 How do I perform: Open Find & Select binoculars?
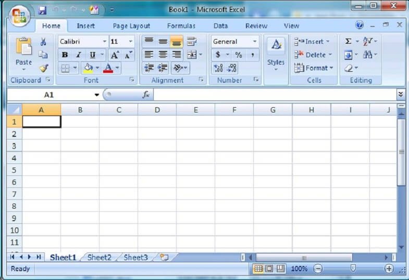[368, 55]
